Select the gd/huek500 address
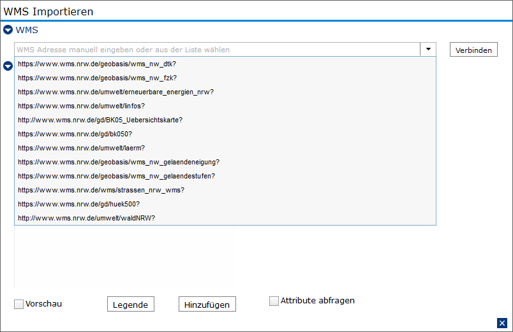The height and width of the screenshot is (332, 513). tap(225, 205)
